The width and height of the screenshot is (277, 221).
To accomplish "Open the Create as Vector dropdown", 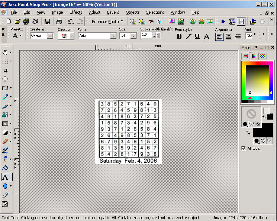I will [x=50, y=36].
